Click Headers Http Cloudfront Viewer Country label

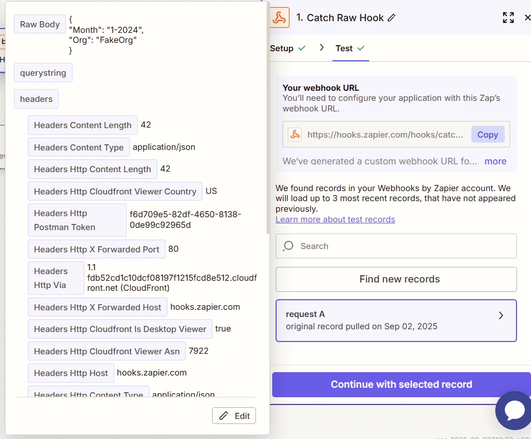coord(115,192)
